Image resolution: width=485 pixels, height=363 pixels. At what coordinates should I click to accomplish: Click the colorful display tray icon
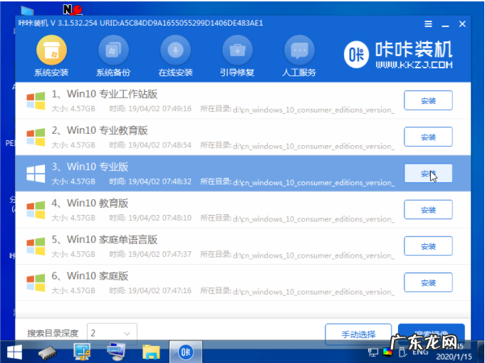pyautogui.click(x=387, y=352)
